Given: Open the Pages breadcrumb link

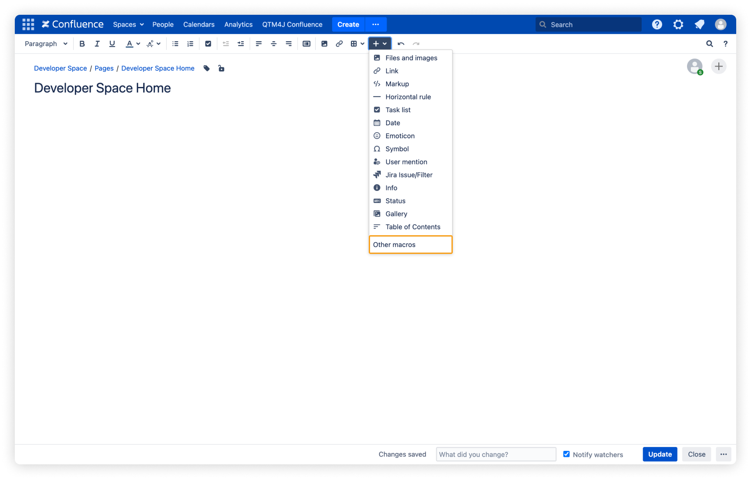Looking at the screenshot, I should 104,68.
